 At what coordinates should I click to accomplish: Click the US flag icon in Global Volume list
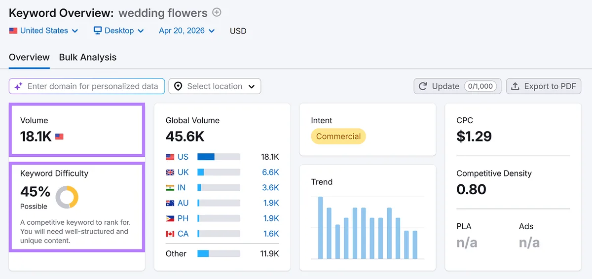(170, 157)
